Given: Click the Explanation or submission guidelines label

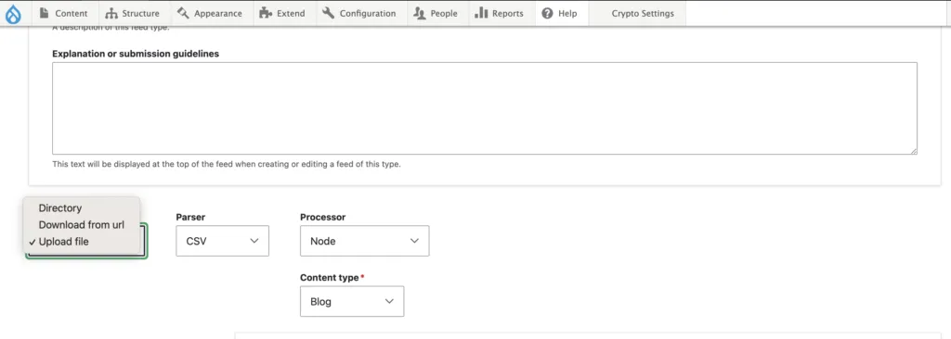Looking at the screenshot, I should pos(136,54).
